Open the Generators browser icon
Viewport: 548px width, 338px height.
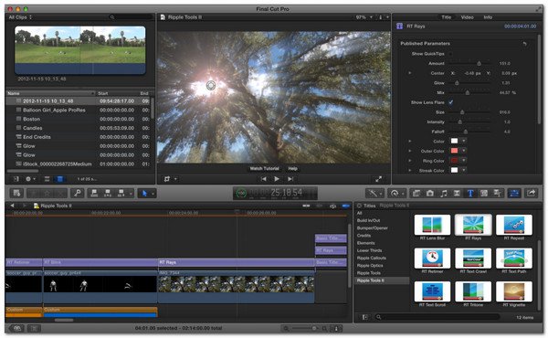click(484, 193)
